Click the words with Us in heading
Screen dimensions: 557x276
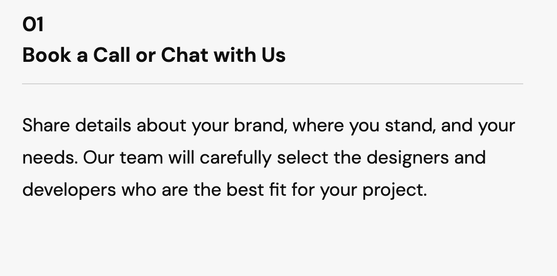click(250, 55)
